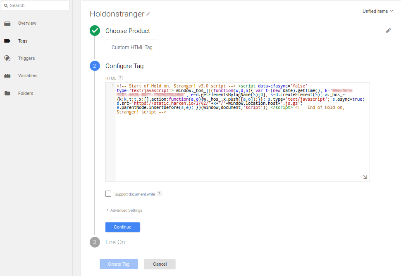Click the Choose Product step heading
Viewport: 401px width, 276px height.
point(128,31)
